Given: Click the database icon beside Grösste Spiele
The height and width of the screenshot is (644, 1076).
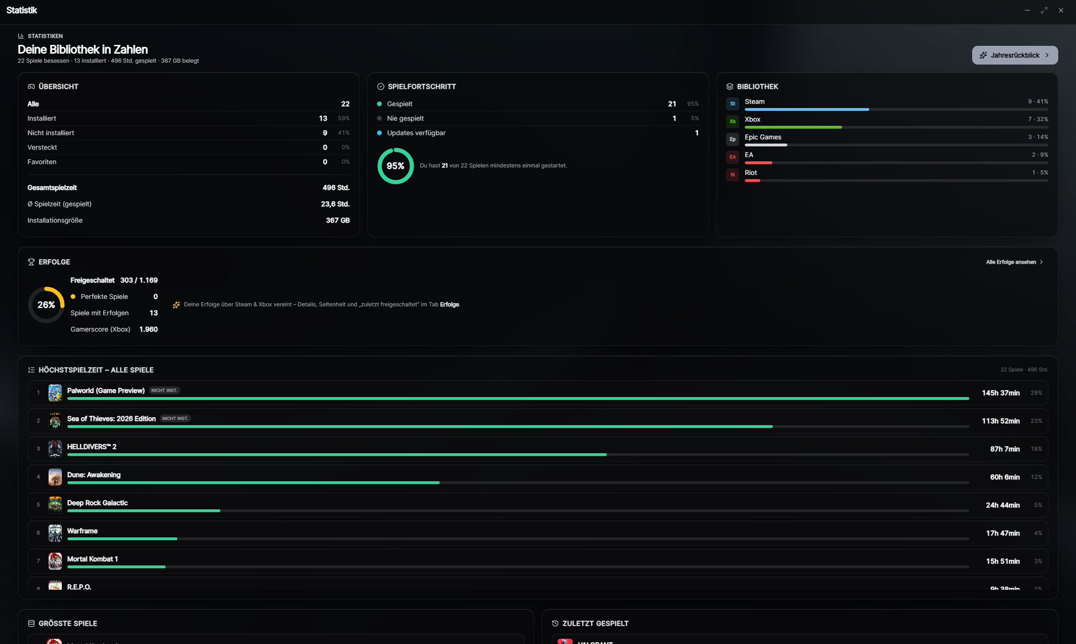Looking at the screenshot, I should click(31, 623).
